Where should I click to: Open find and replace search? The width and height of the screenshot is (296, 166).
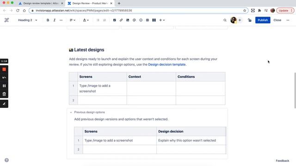coord(225,20)
